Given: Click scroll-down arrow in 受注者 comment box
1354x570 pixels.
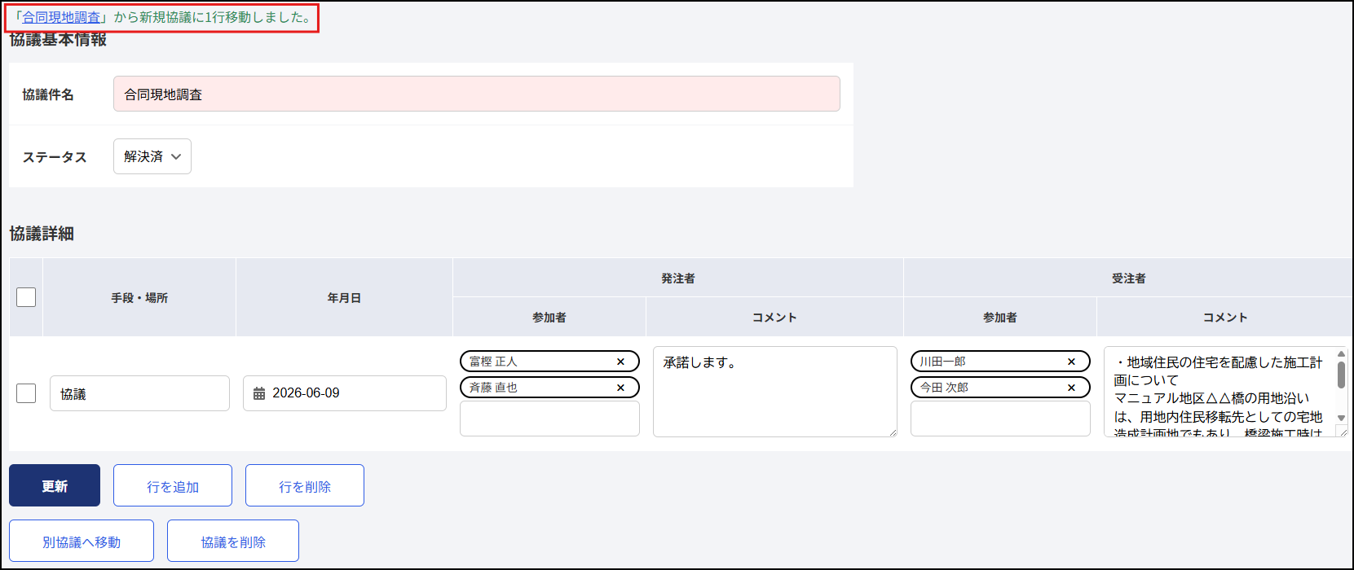Looking at the screenshot, I should tap(1341, 418).
